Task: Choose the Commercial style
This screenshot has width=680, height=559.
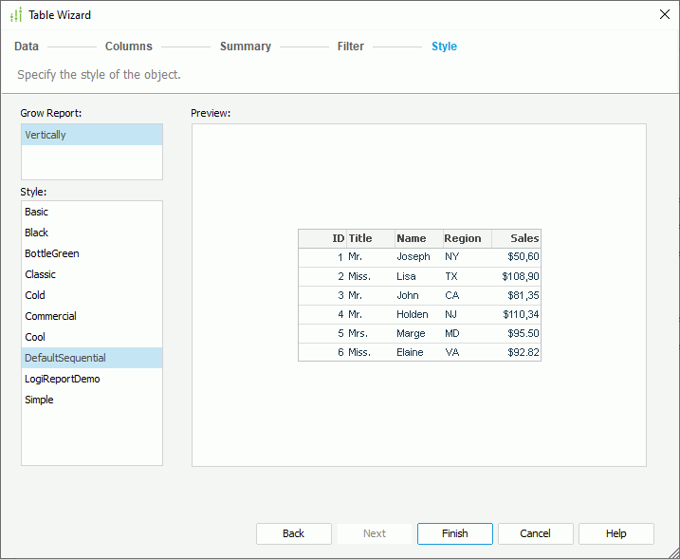Action: click(x=92, y=316)
